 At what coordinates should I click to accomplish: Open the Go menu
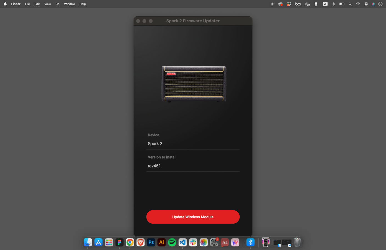click(x=57, y=4)
